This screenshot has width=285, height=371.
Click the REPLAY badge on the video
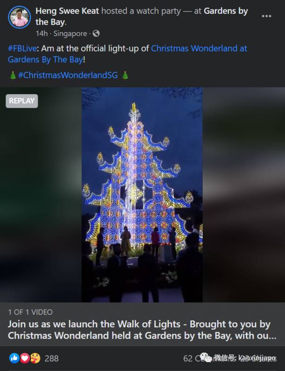22,101
